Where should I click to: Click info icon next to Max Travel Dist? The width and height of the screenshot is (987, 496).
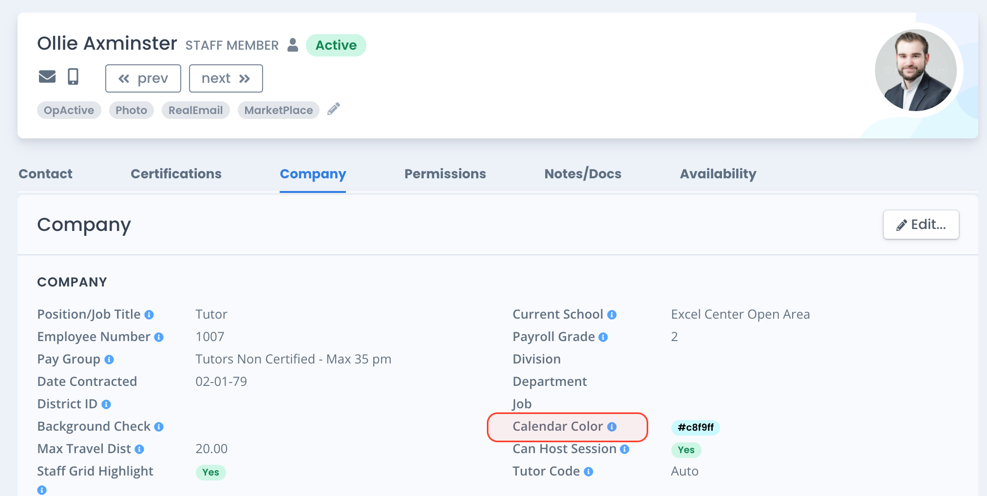pos(139,449)
